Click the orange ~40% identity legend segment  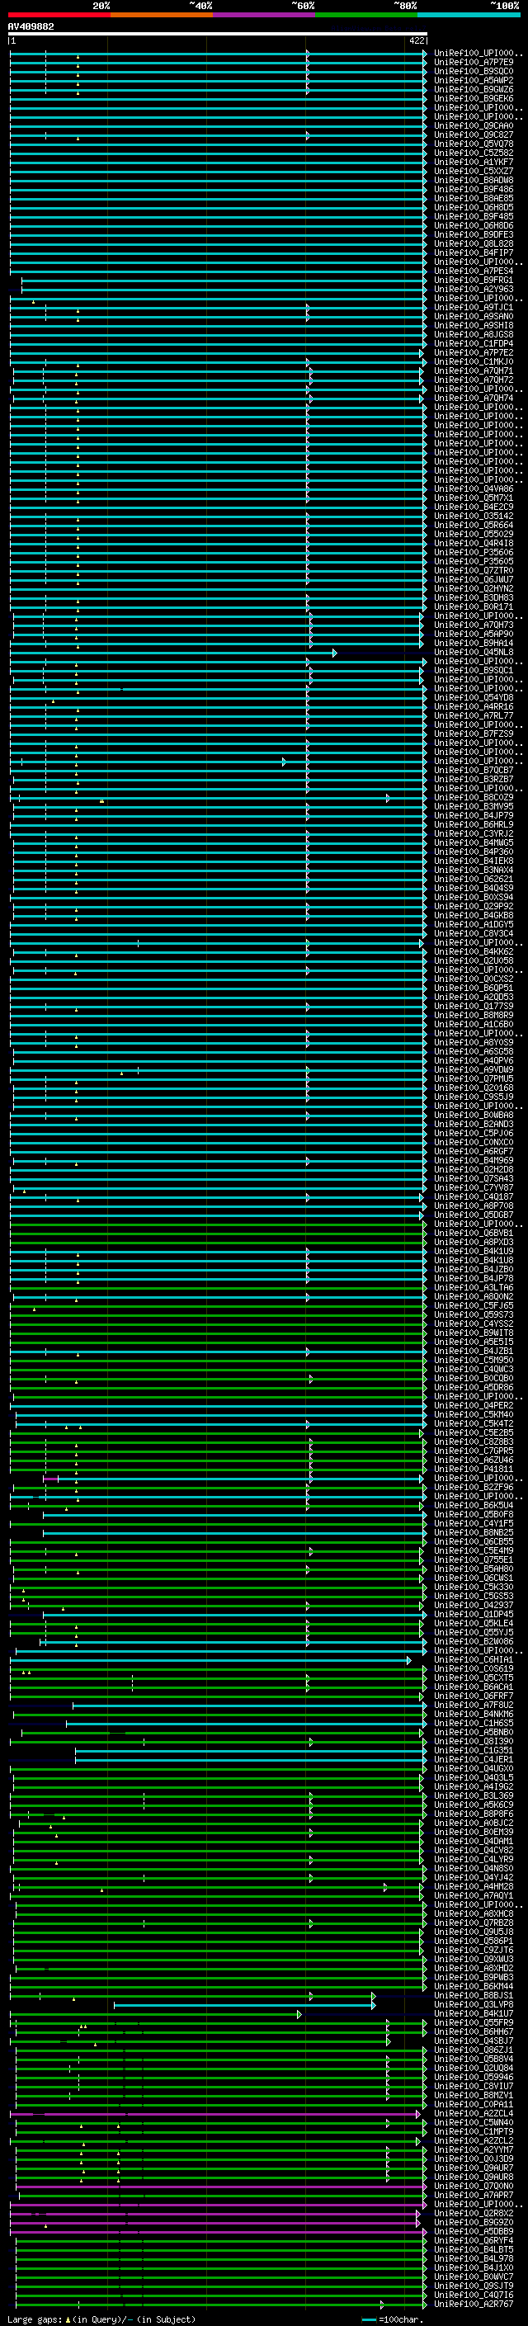click(162, 15)
